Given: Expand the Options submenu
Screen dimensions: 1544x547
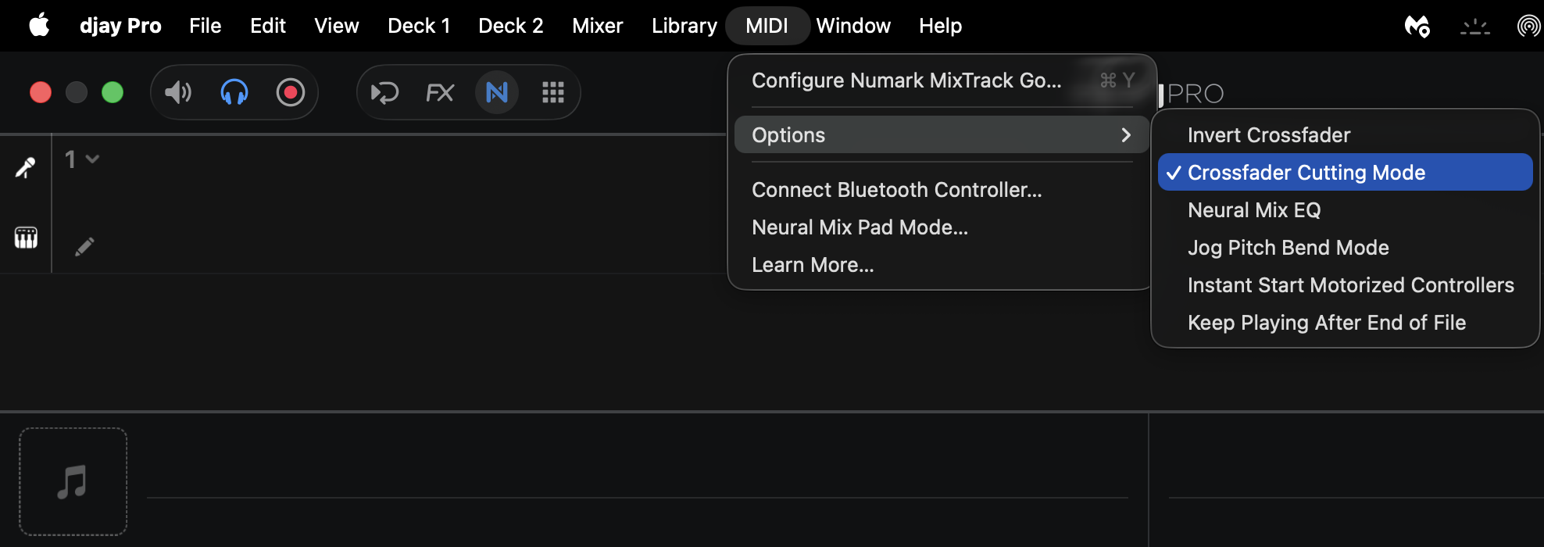Looking at the screenshot, I should (x=942, y=135).
